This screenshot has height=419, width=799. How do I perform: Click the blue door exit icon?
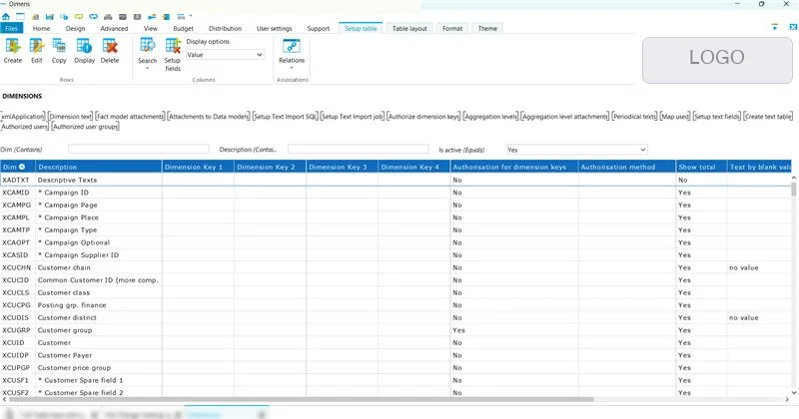point(166,17)
